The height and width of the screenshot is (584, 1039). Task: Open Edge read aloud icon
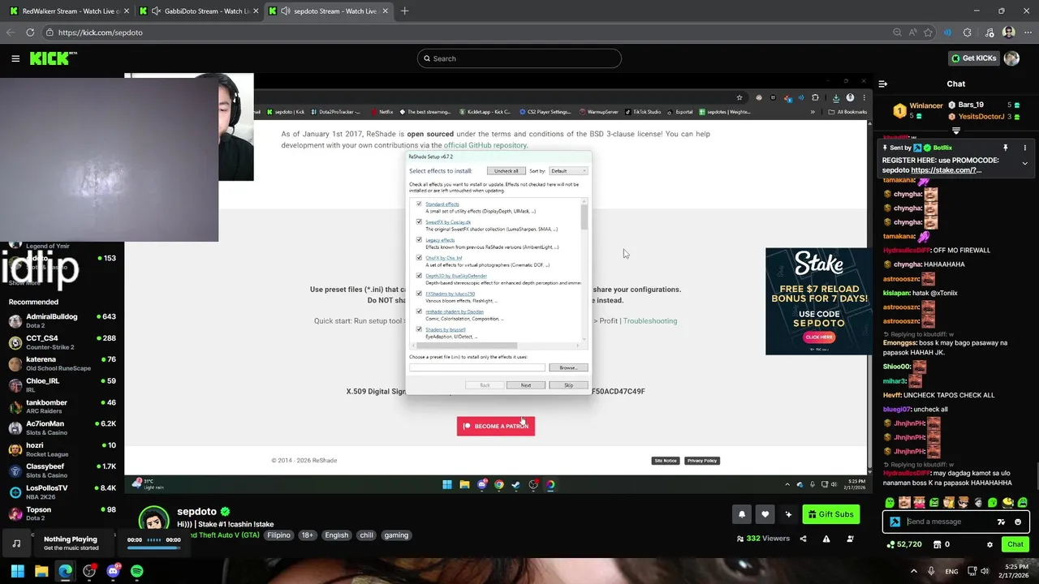912,32
